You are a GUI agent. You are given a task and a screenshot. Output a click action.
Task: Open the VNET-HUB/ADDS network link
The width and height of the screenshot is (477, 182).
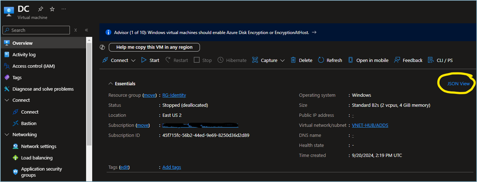370,125
